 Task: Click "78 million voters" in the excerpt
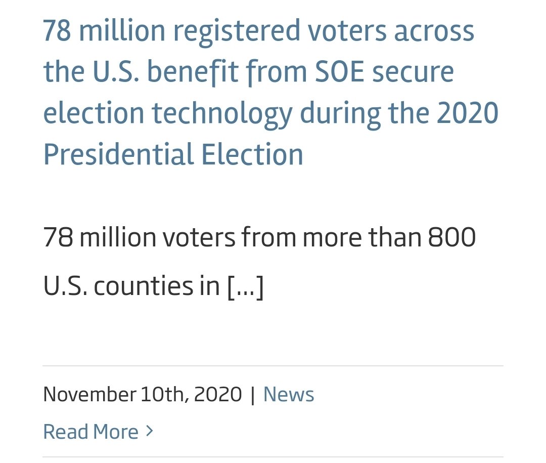click(139, 237)
